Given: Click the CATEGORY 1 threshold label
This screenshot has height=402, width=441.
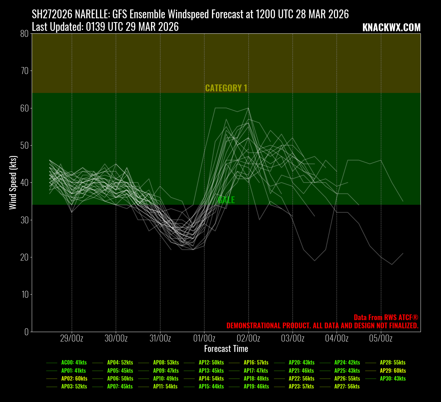Looking at the screenshot, I should pos(226,88).
